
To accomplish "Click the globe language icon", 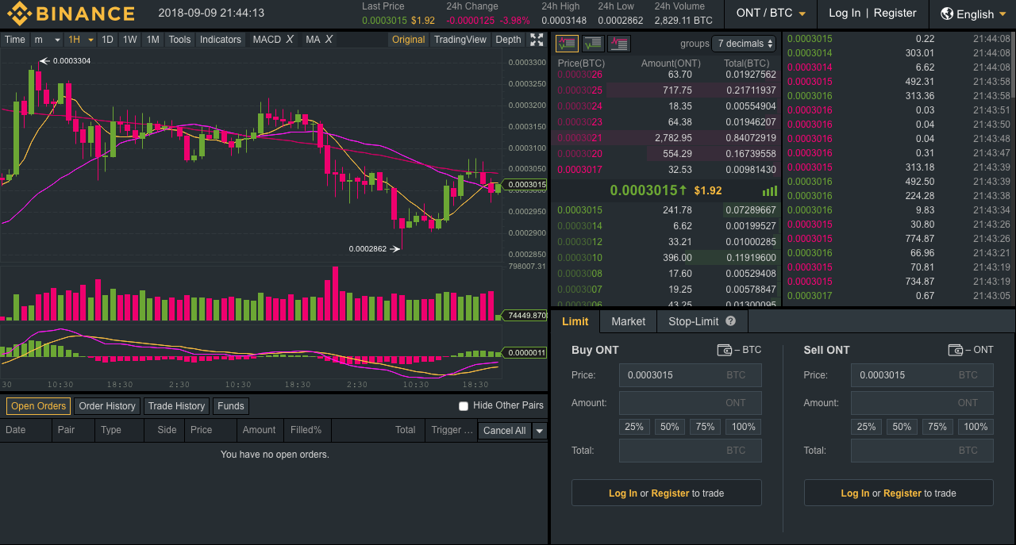I will [x=947, y=13].
